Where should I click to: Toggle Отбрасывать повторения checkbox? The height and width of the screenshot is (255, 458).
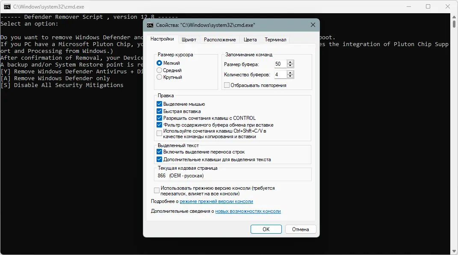tap(227, 85)
